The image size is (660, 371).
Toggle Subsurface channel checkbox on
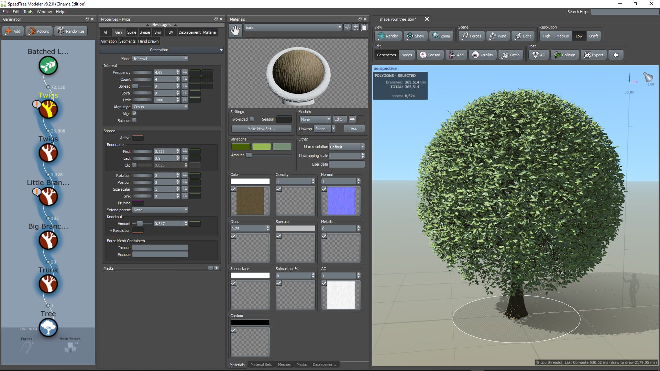click(233, 282)
